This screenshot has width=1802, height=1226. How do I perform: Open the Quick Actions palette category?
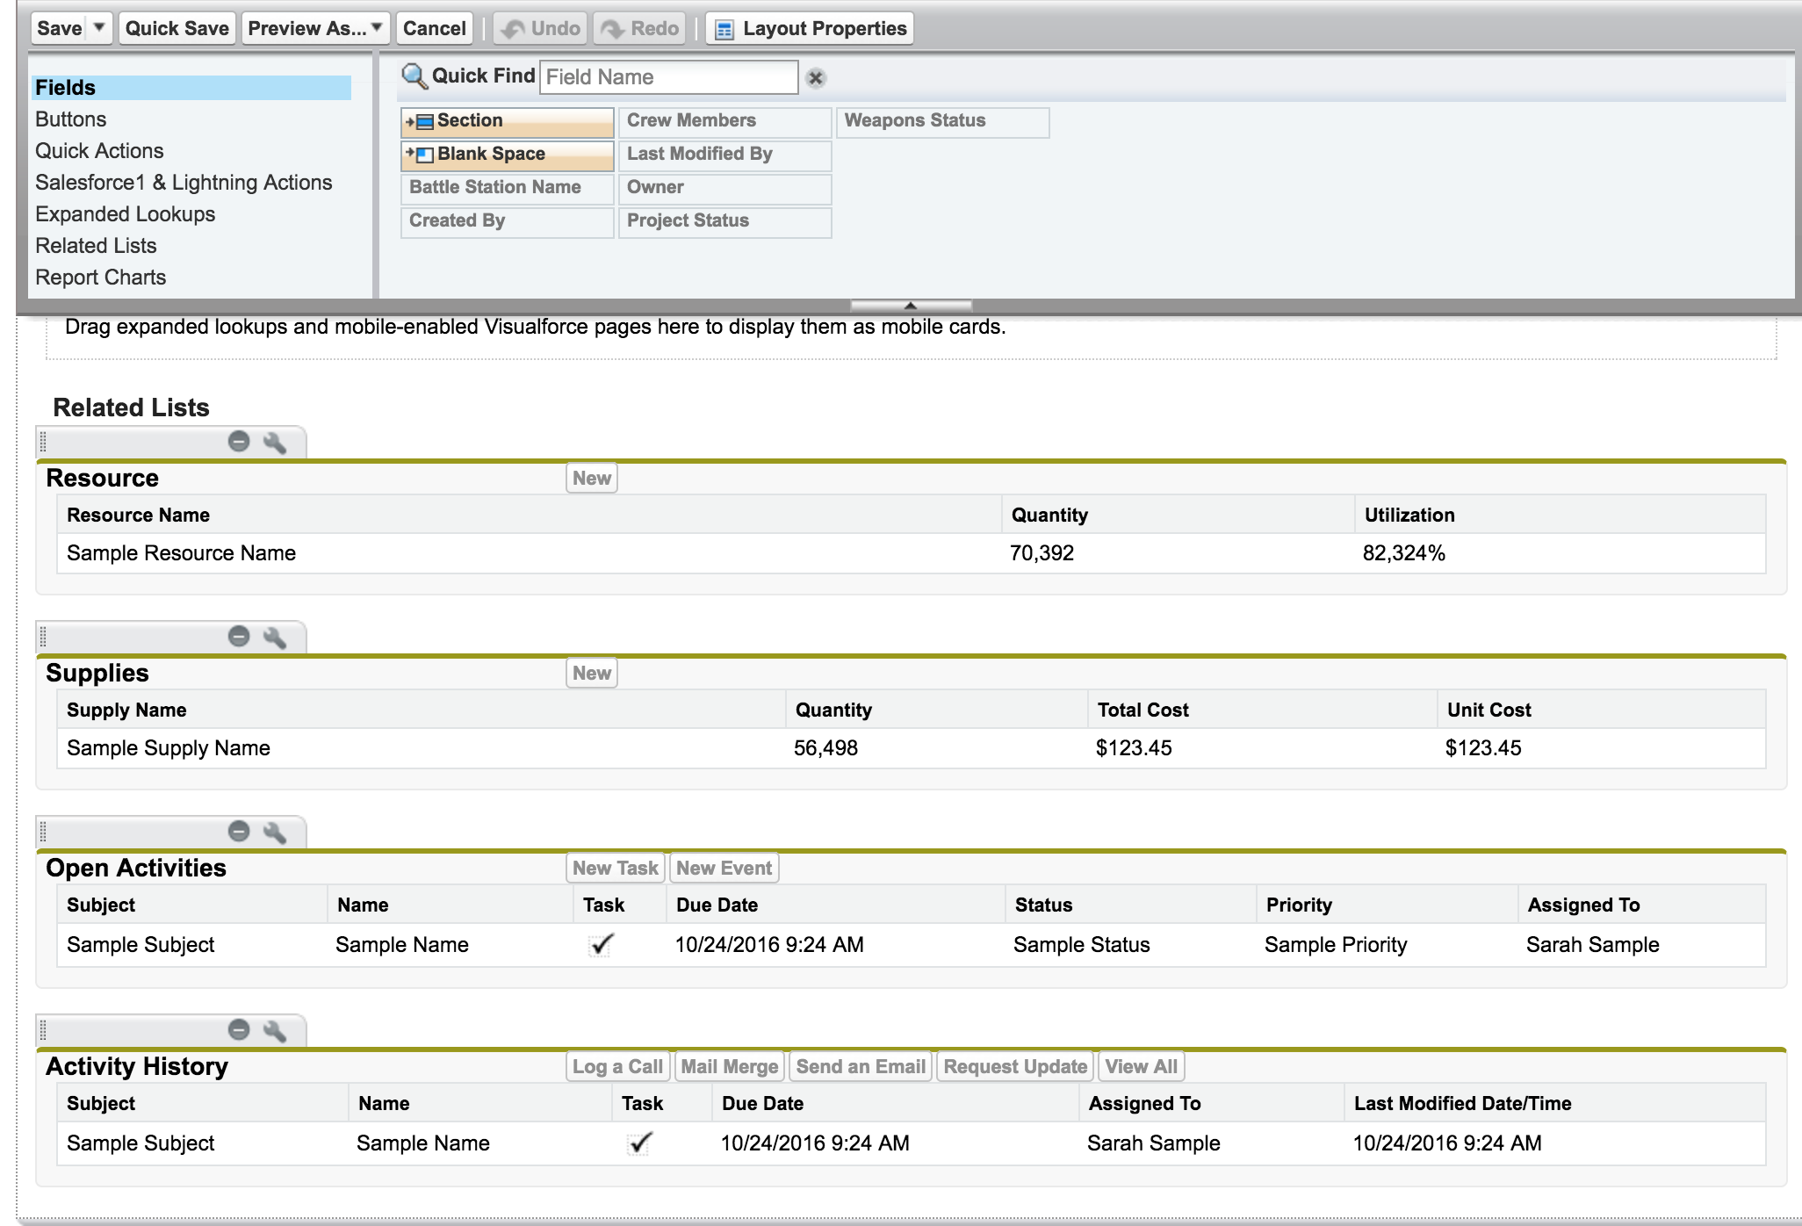(x=99, y=151)
